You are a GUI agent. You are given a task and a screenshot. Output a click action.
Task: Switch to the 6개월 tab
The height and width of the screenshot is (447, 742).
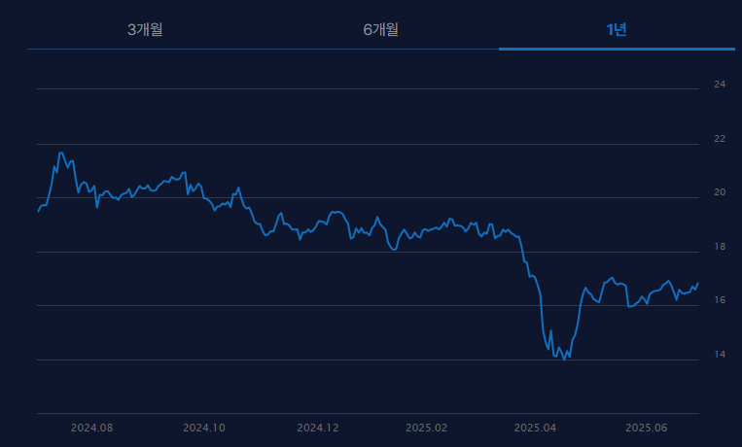click(x=380, y=29)
